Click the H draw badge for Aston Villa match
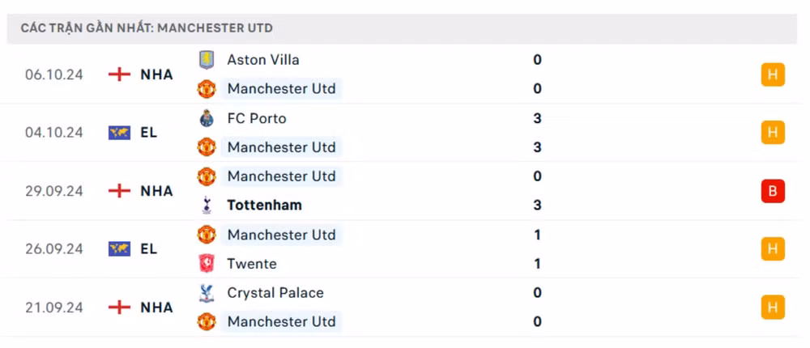Image resolution: width=810 pixels, height=348 pixels. tap(772, 74)
